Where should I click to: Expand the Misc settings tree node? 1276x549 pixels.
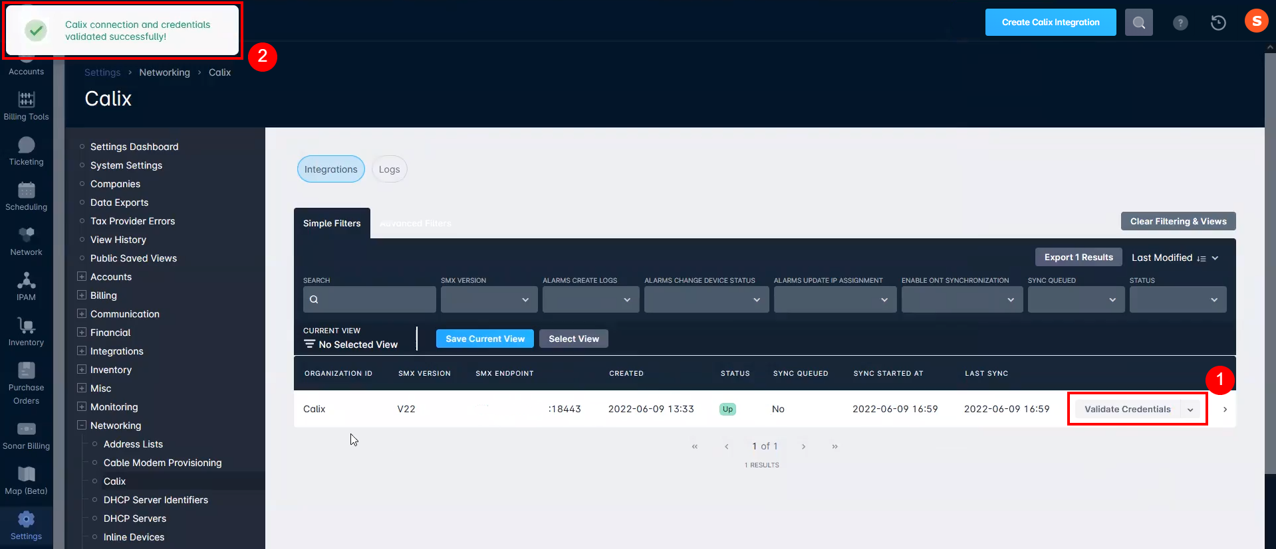[x=82, y=388]
